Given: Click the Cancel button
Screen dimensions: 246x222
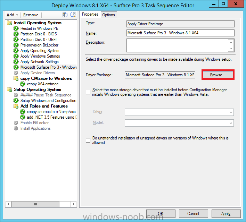Looking at the screenshot, I should pos(193,214).
